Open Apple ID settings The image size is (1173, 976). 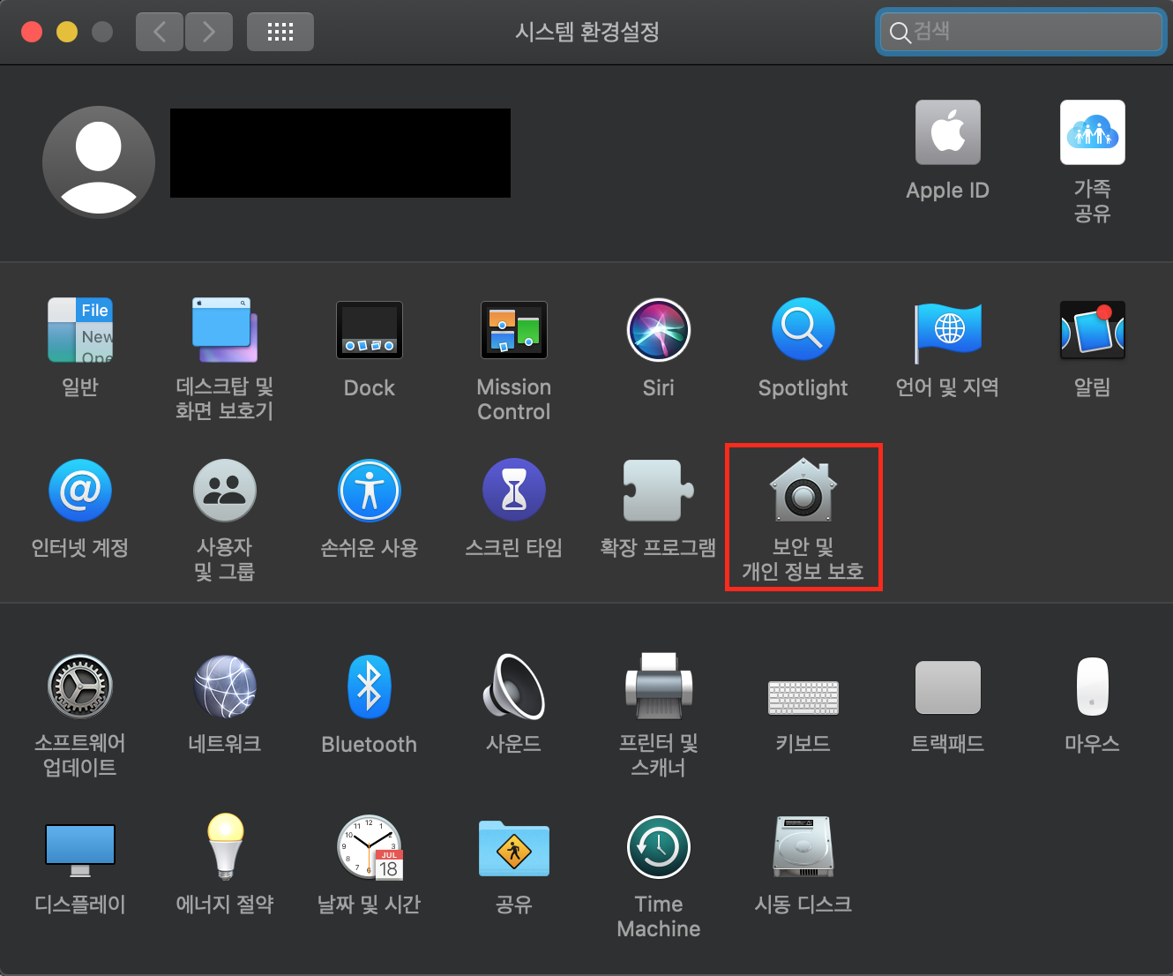947,132
